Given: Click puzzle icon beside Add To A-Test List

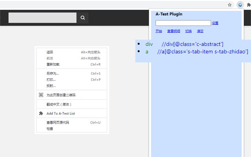Looking at the screenshot, I should point(41,113).
